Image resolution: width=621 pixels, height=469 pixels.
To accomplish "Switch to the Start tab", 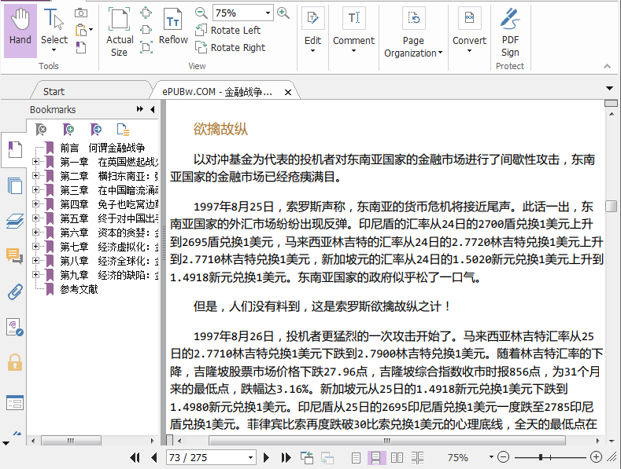I will tap(54, 92).
